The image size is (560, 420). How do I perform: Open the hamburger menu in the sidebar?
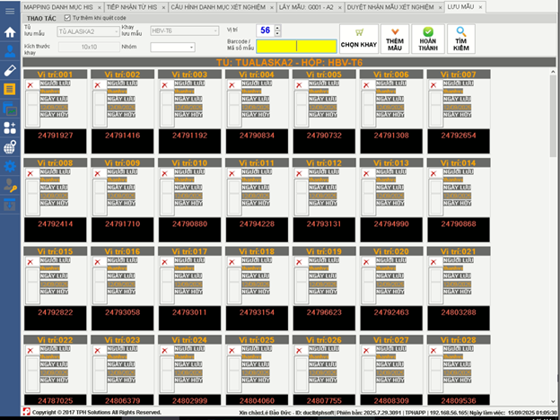(x=10, y=11)
